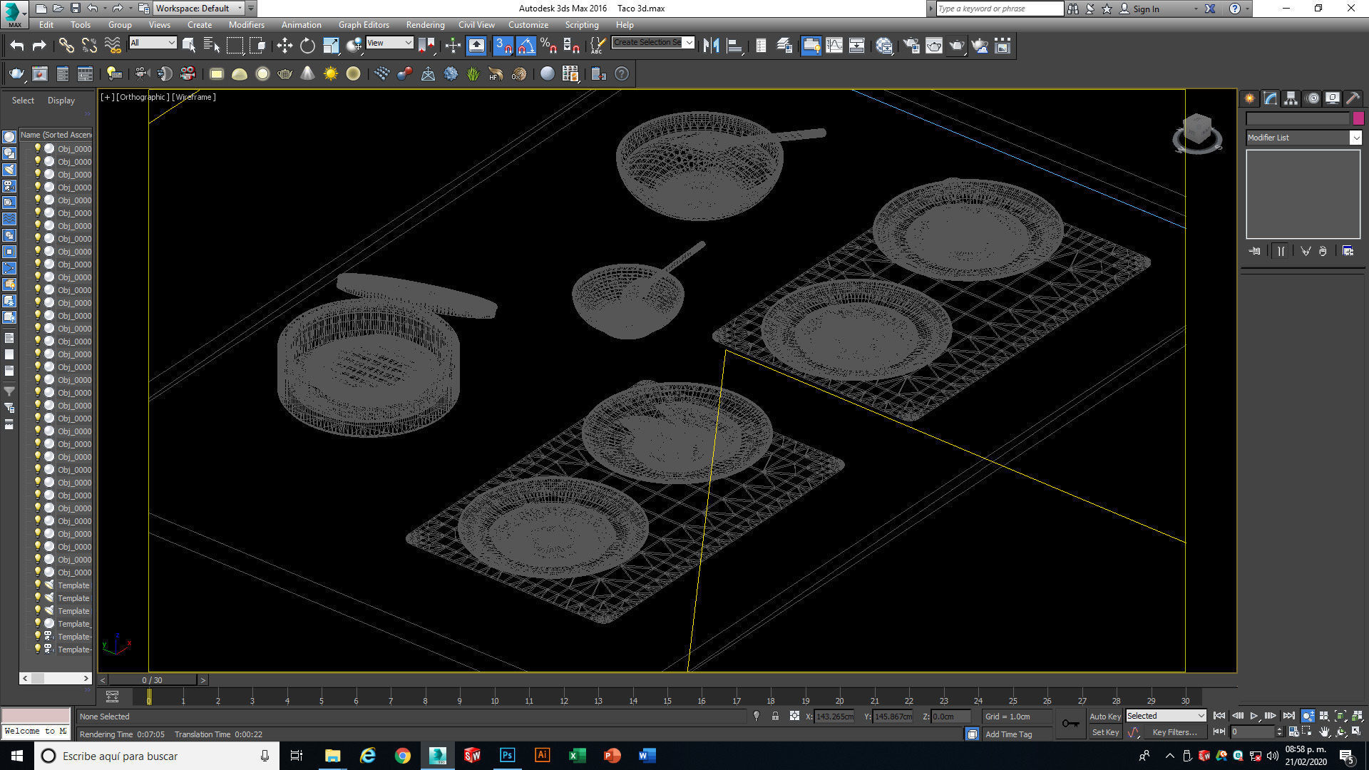
Task: Open the Rendered Frame Window icon
Action: 934,46
